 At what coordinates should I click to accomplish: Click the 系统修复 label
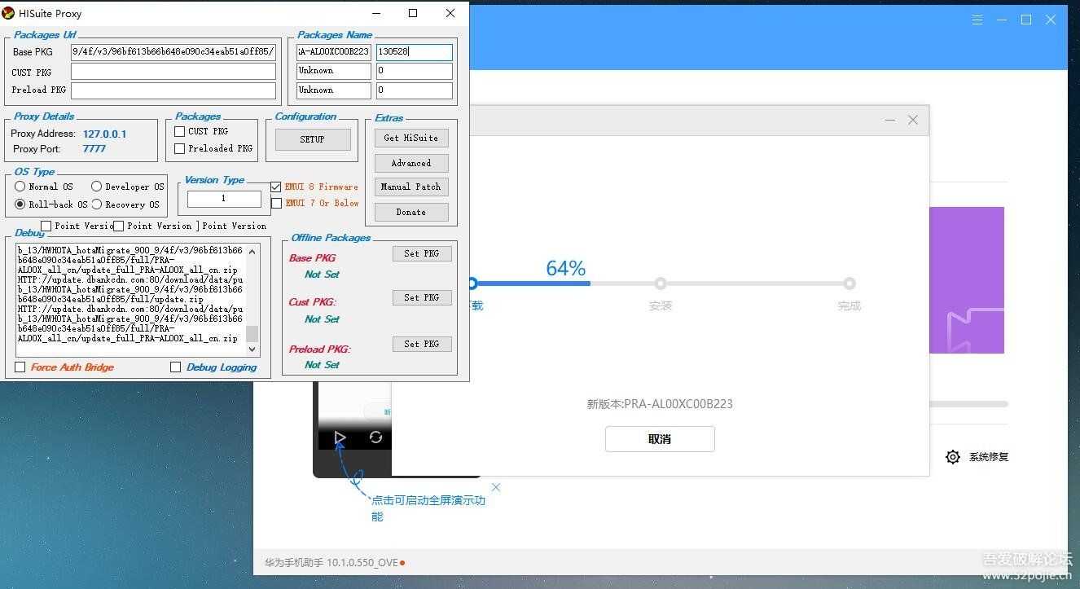[989, 457]
